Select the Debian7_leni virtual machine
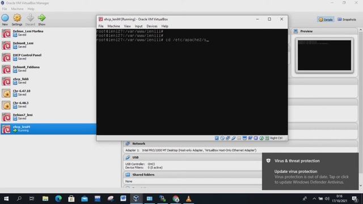The width and height of the screenshot is (363, 204). coord(48,117)
